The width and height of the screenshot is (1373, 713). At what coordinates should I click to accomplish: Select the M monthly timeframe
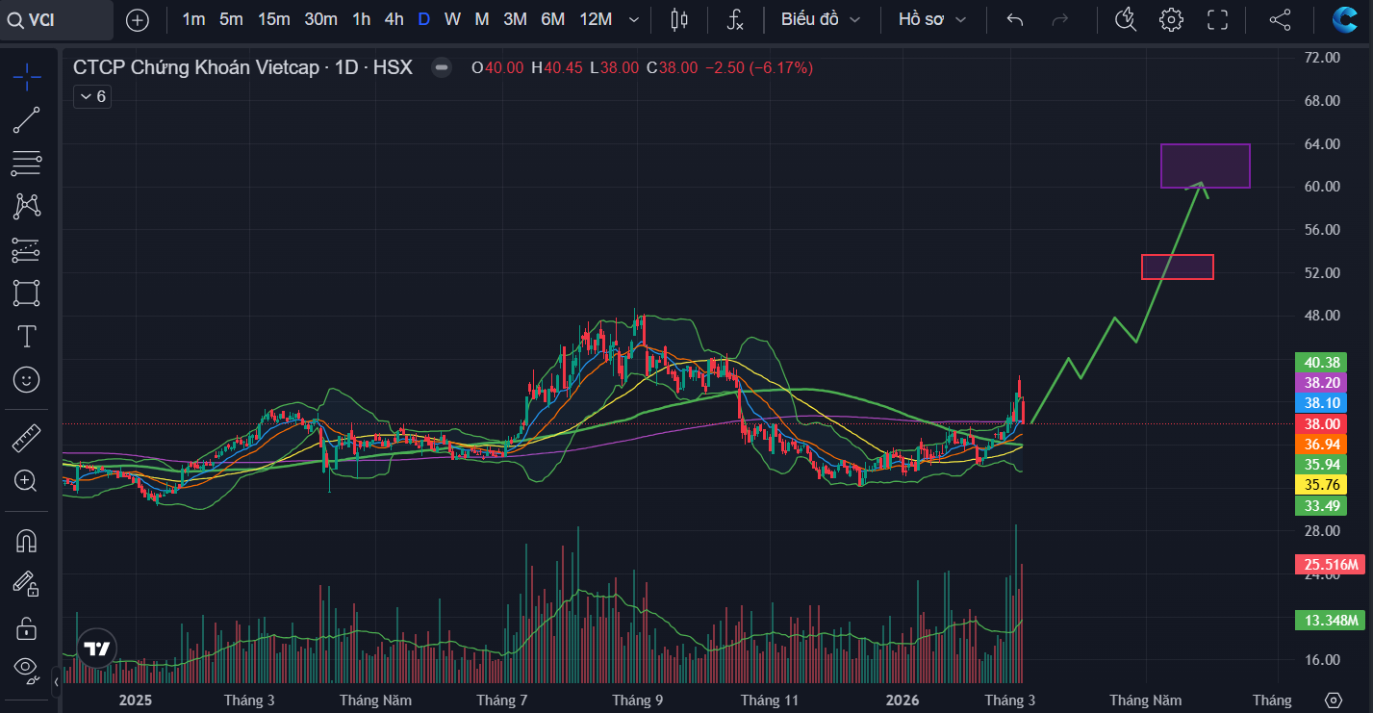tap(482, 19)
